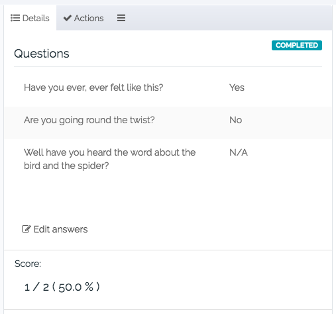Click the Yes answer value
Viewport: 336px width, 314px height.
[x=237, y=87]
